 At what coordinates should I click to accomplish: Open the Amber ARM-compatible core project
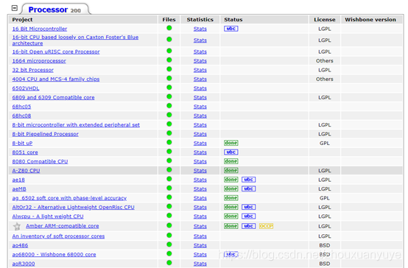62,226
